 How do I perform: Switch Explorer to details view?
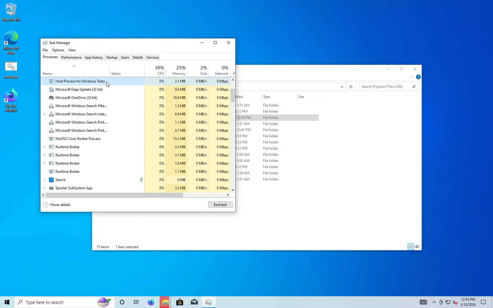pos(411,247)
